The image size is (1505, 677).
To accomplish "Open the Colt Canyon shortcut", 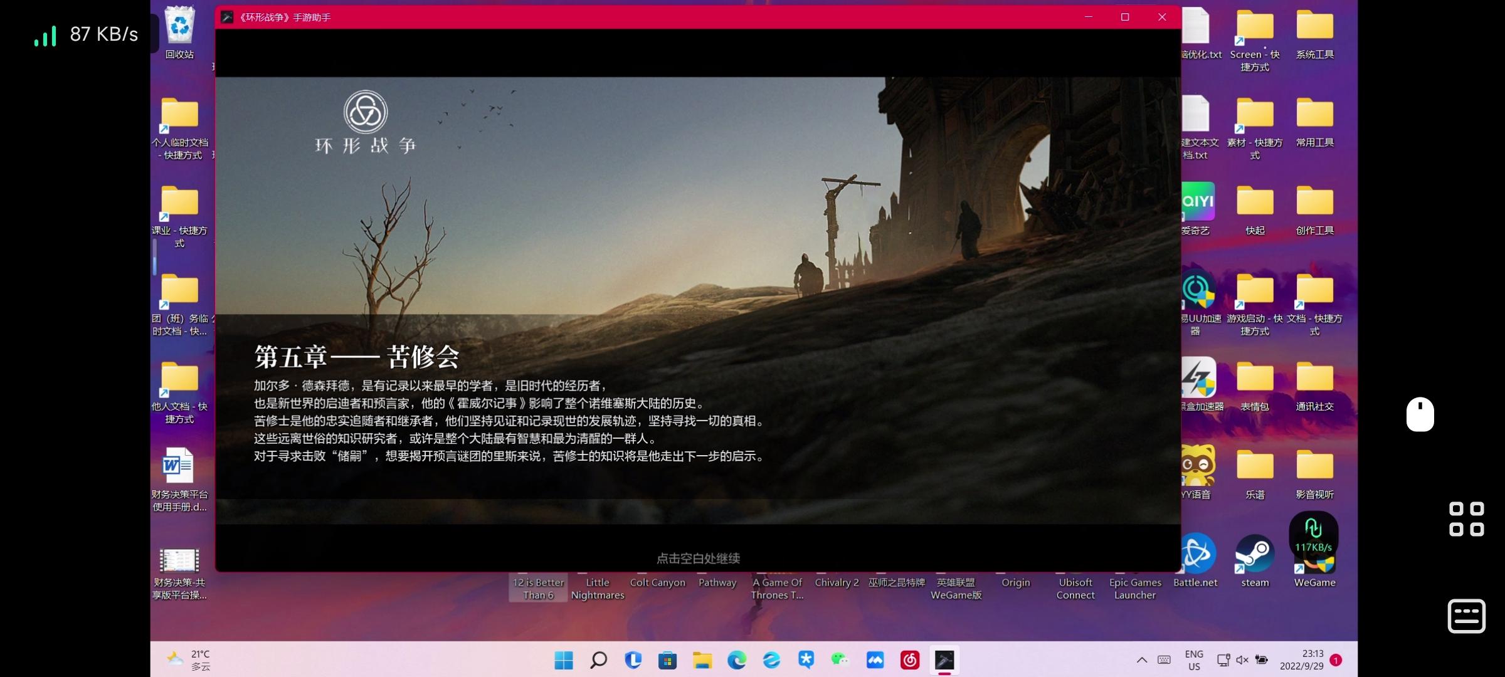I will 658,582.
